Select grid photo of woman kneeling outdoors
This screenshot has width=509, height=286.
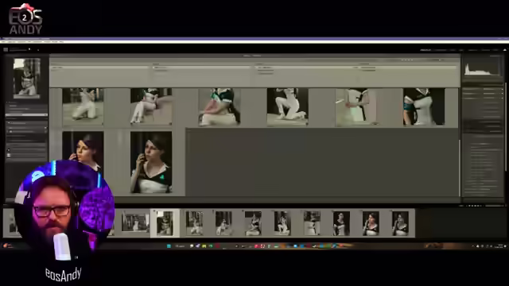pos(83,106)
